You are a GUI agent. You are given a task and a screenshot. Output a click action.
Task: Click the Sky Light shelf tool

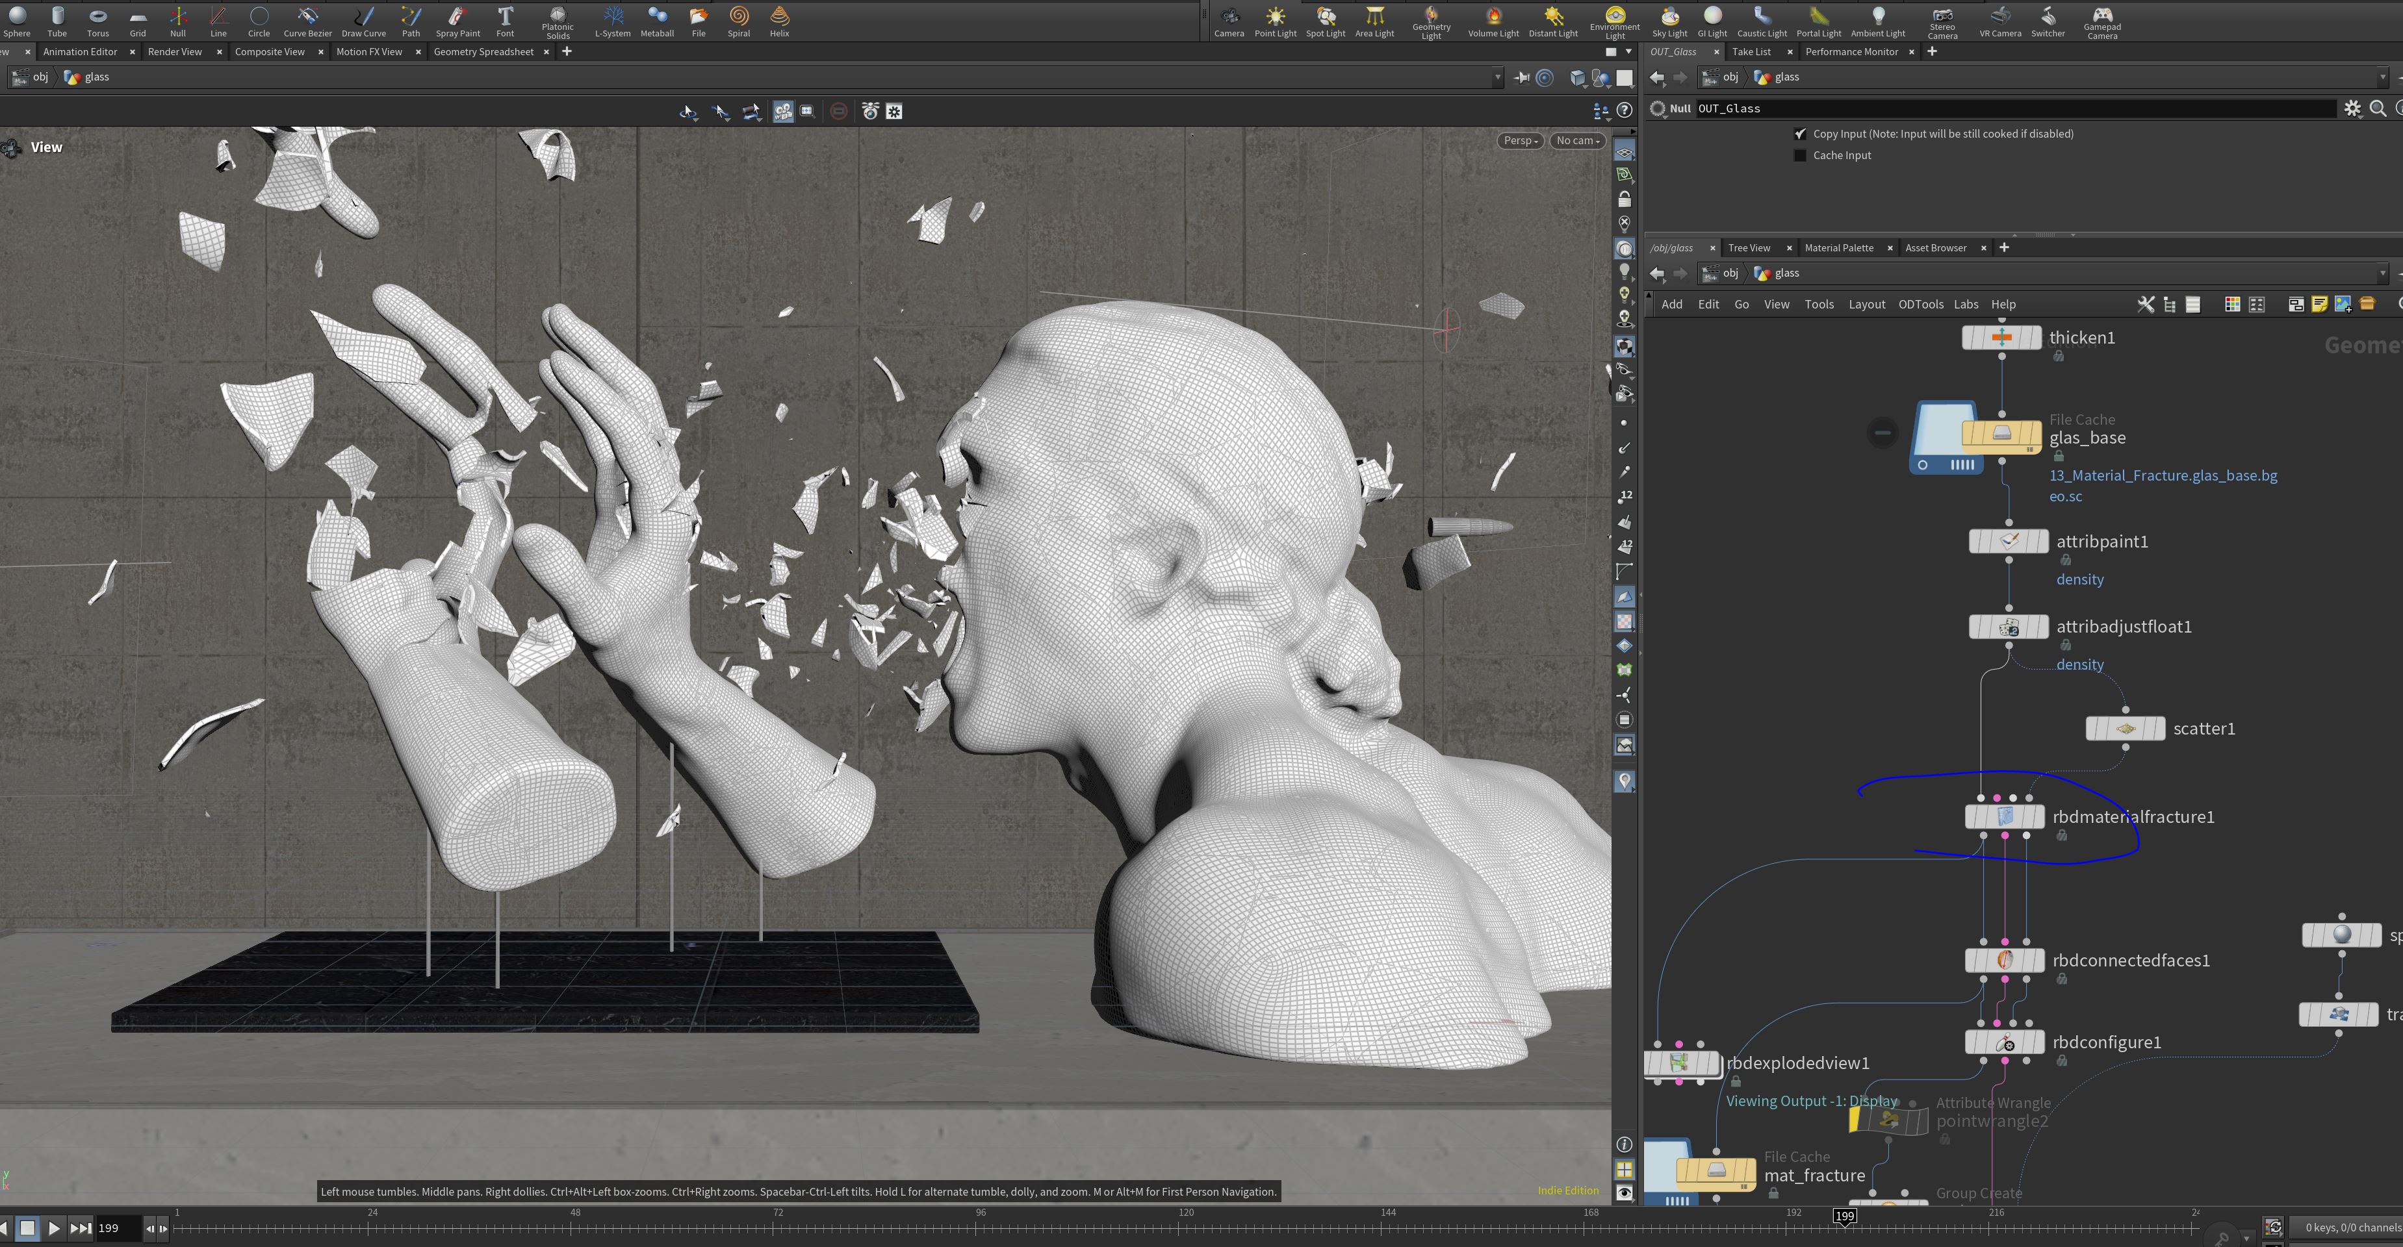(x=1669, y=21)
